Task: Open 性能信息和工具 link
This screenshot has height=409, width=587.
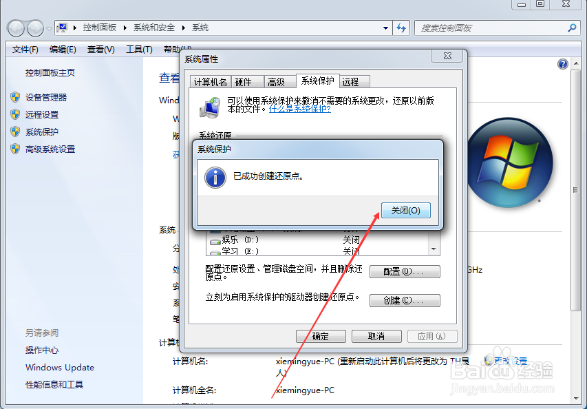Action: tap(54, 385)
